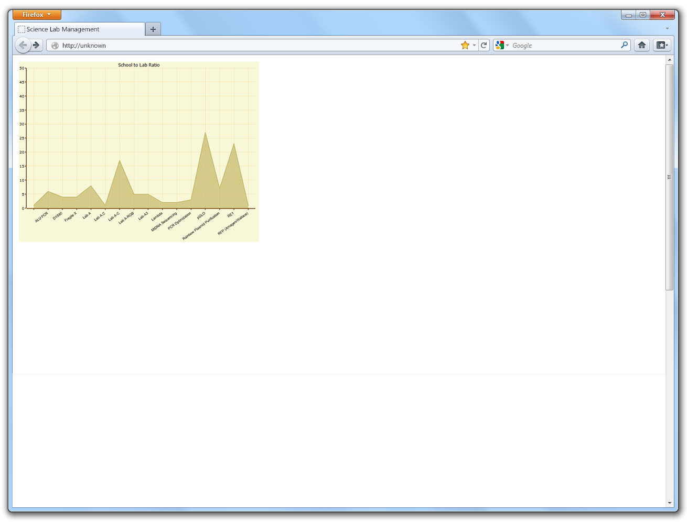Go to the Home page
Viewport: 687px width, 522px height.
642,45
